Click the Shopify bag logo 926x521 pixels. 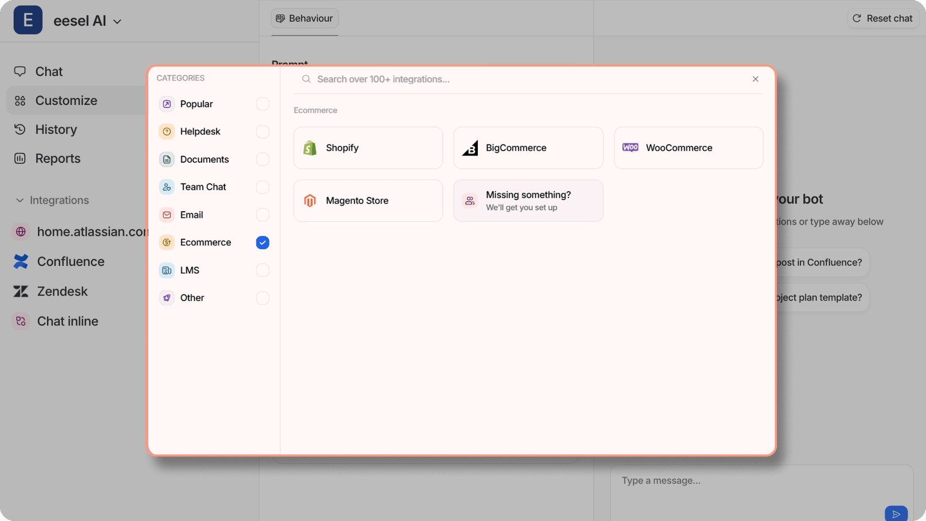click(310, 148)
